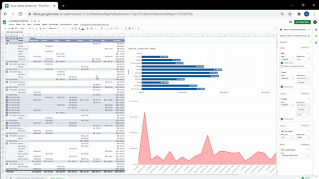
Task: Toggle bold formatting in toolbar
Action: [72, 29]
